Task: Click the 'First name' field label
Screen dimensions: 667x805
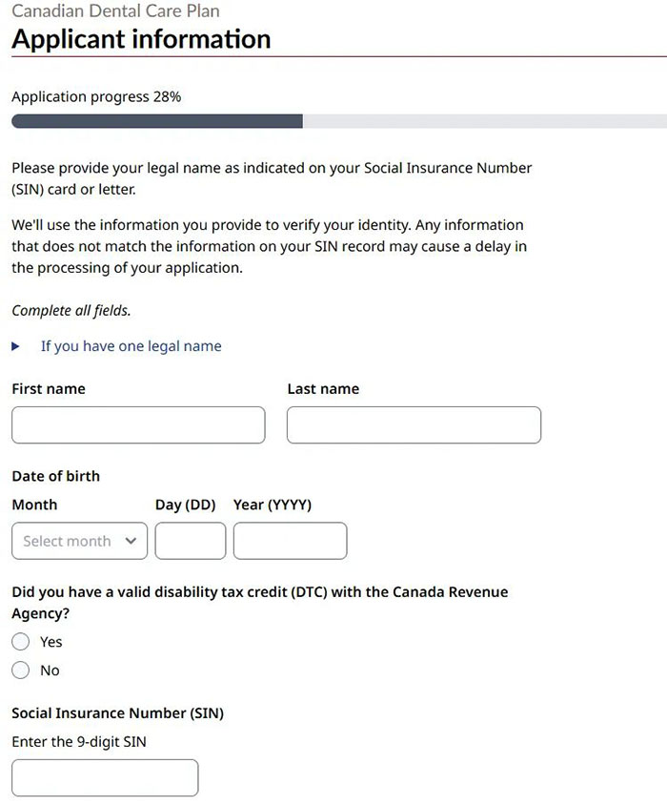Action: point(49,389)
